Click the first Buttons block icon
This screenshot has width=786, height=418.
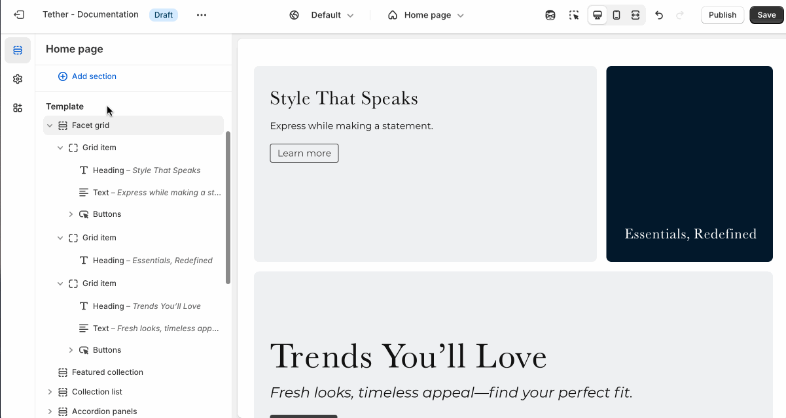tap(84, 214)
